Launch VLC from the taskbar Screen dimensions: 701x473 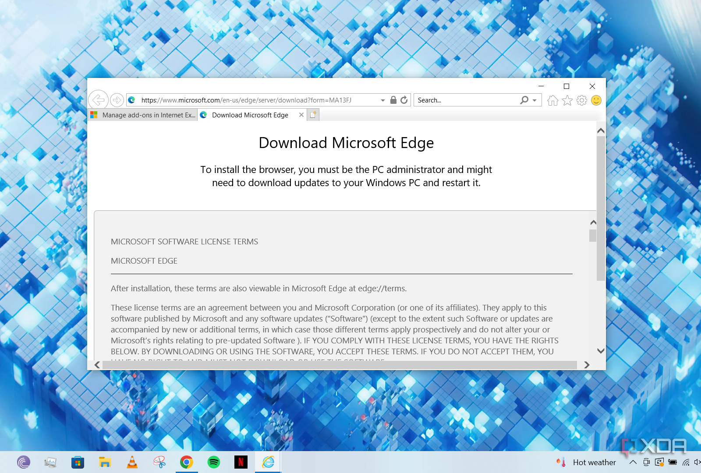coord(132,462)
